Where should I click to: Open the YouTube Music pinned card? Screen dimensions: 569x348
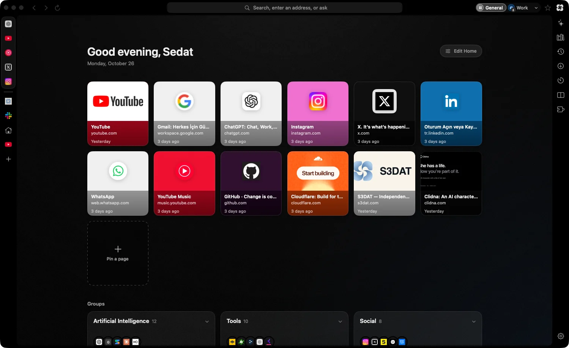pyautogui.click(x=184, y=183)
